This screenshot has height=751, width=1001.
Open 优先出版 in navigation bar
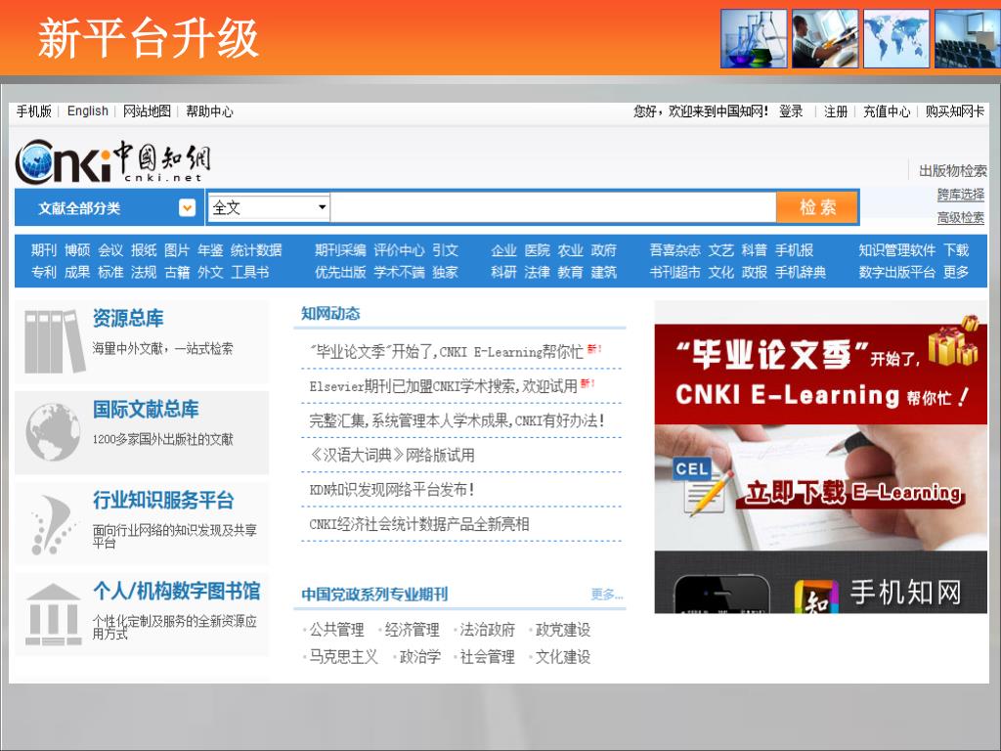click(x=340, y=272)
